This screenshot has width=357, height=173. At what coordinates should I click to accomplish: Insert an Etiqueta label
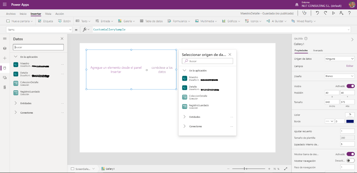pyautogui.click(x=45, y=21)
